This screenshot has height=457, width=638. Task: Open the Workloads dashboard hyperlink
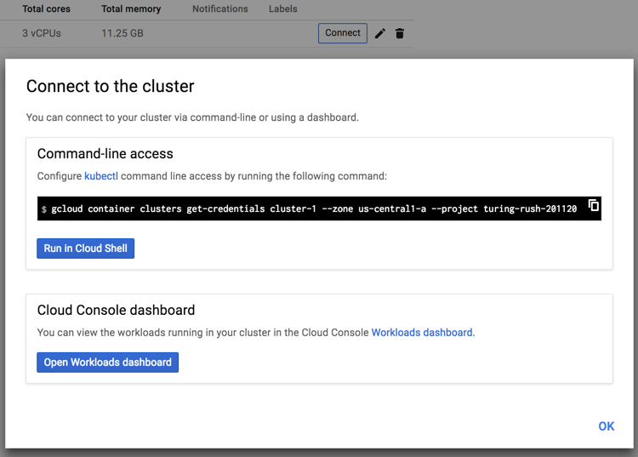422,333
